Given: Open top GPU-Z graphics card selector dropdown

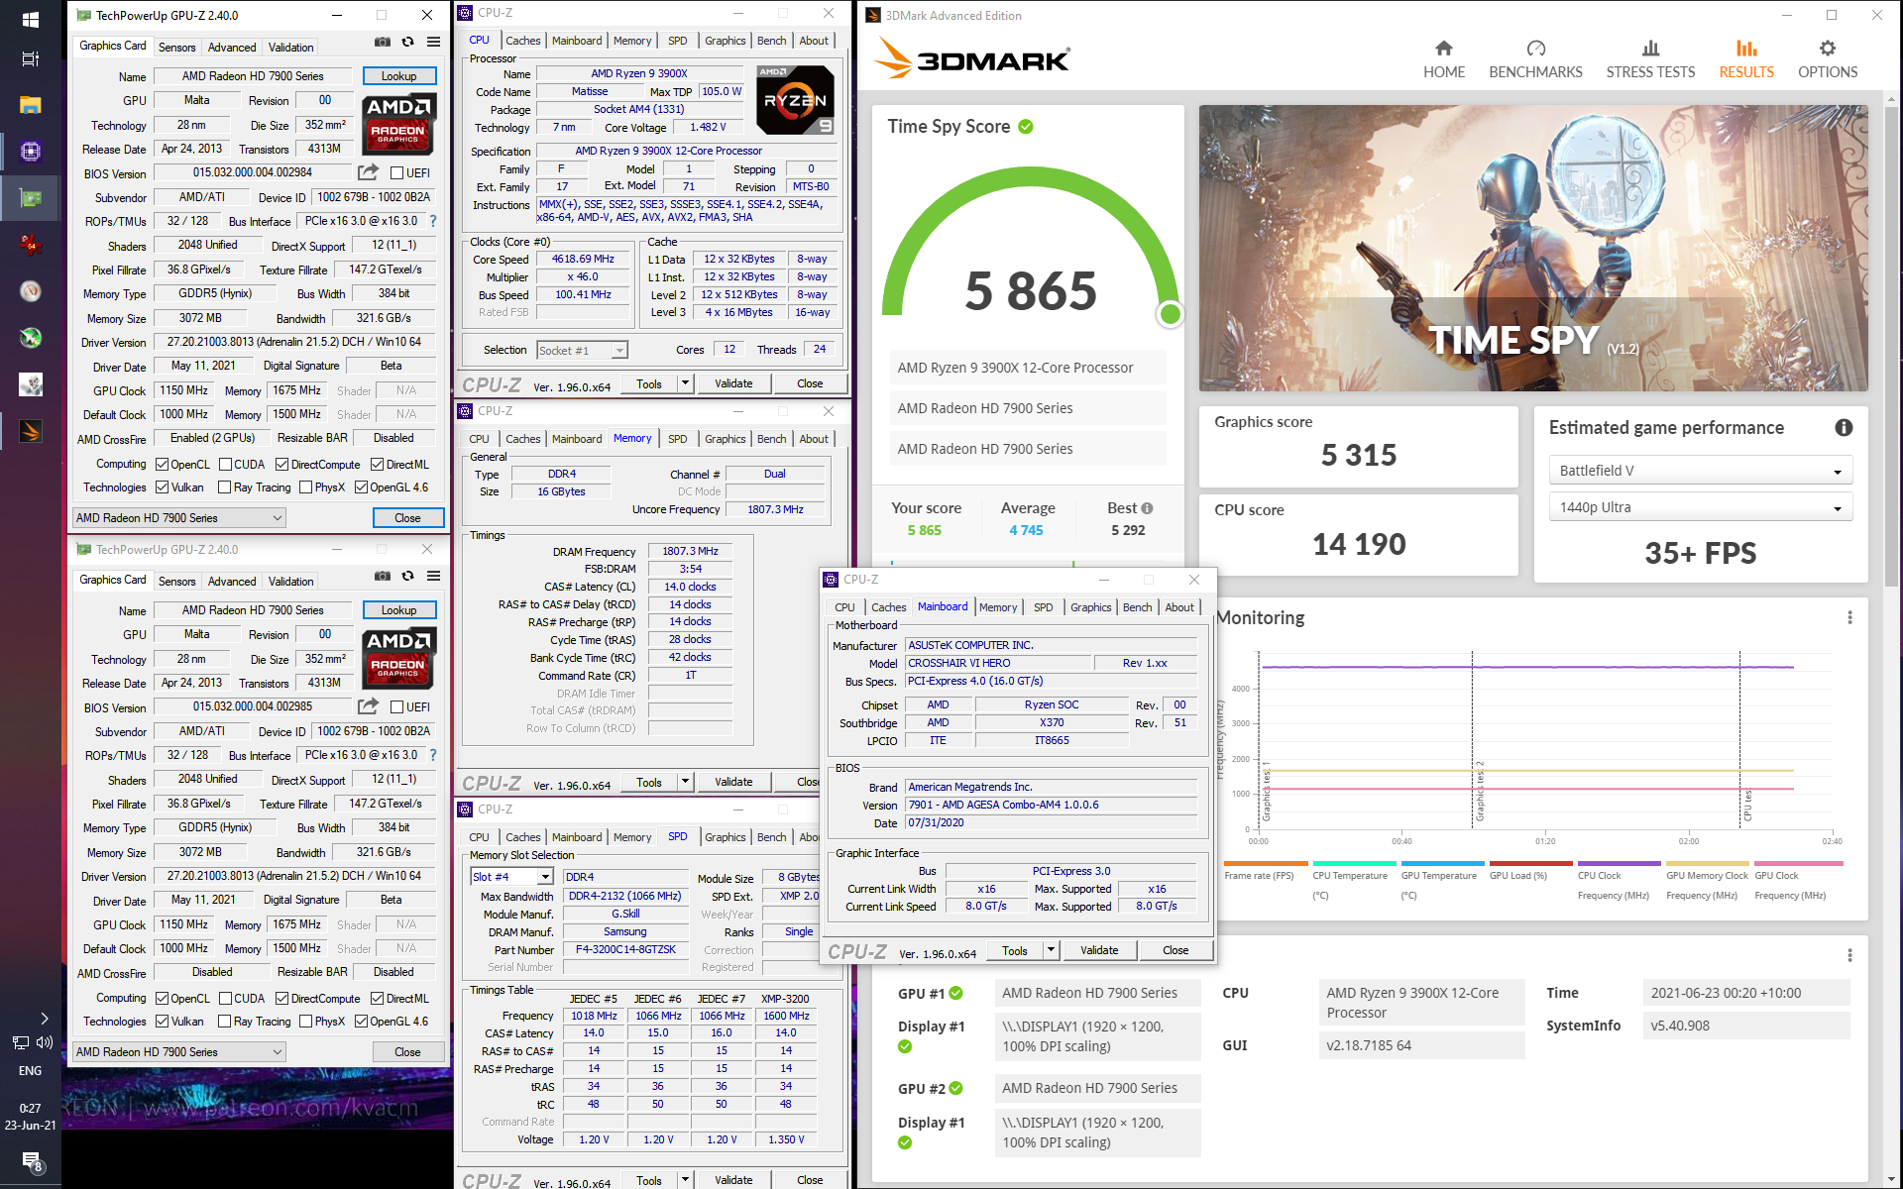Looking at the screenshot, I should [179, 517].
